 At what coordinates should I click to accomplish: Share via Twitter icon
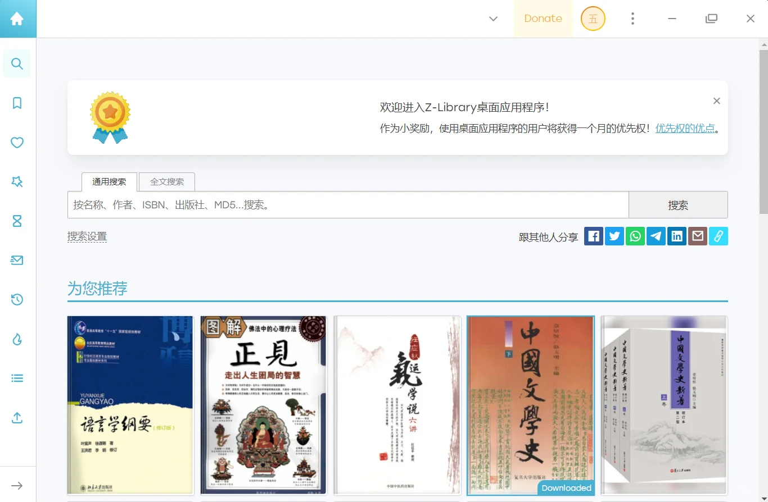615,236
